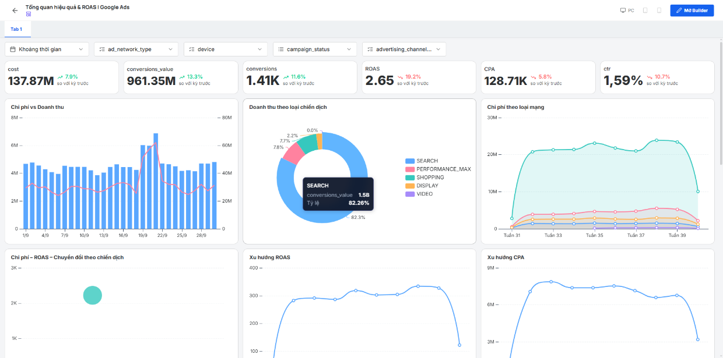The image size is (723, 358).
Task: Click the cost value 137.87M
Action: [31, 81]
